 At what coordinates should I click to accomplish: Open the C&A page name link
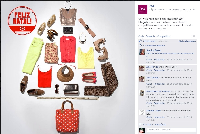(x=152, y=6)
